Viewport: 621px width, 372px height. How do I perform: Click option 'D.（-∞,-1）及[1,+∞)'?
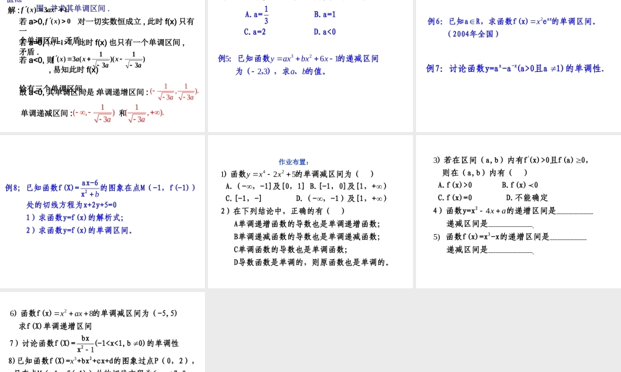point(342,198)
